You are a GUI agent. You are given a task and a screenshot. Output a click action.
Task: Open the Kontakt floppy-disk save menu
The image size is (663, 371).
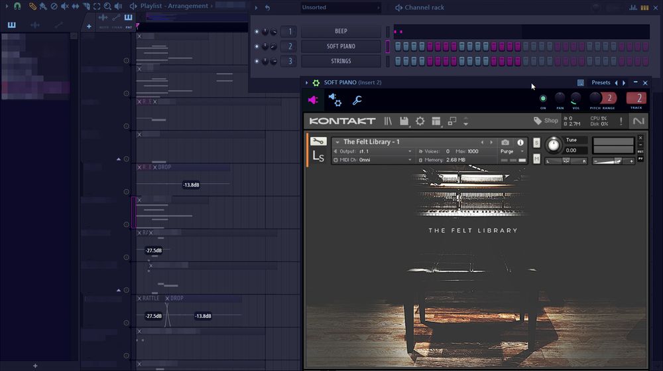(404, 121)
